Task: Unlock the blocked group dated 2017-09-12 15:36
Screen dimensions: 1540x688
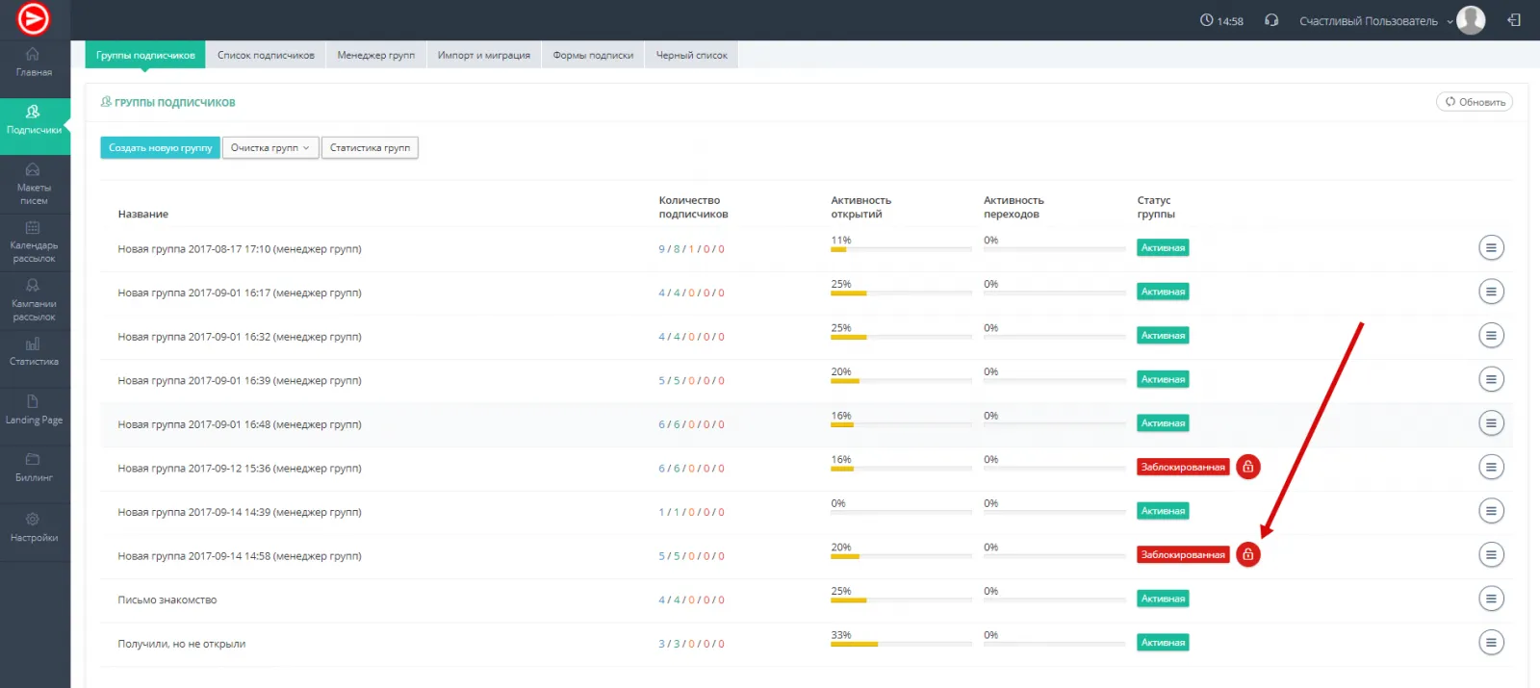Action: (x=1247, y=467)
